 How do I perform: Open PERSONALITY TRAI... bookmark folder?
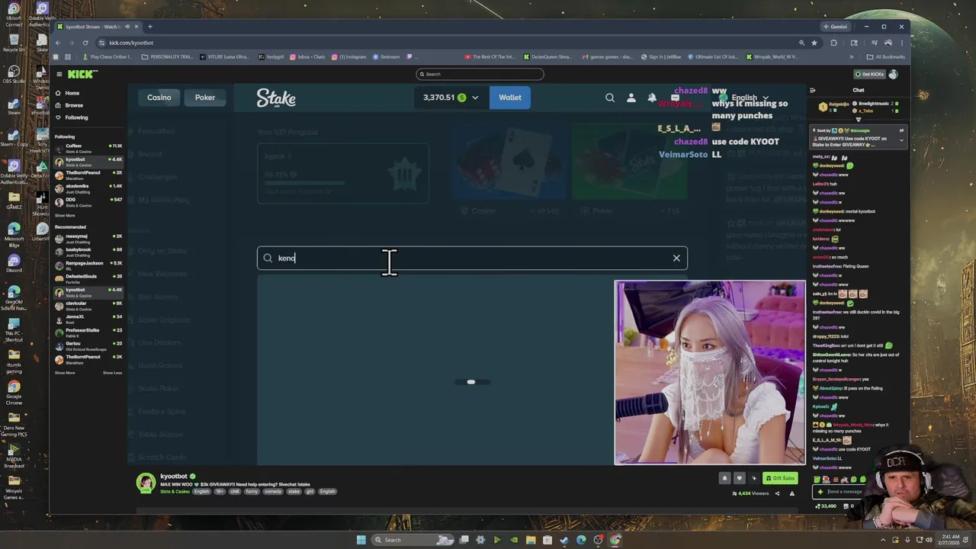point(167,56)
